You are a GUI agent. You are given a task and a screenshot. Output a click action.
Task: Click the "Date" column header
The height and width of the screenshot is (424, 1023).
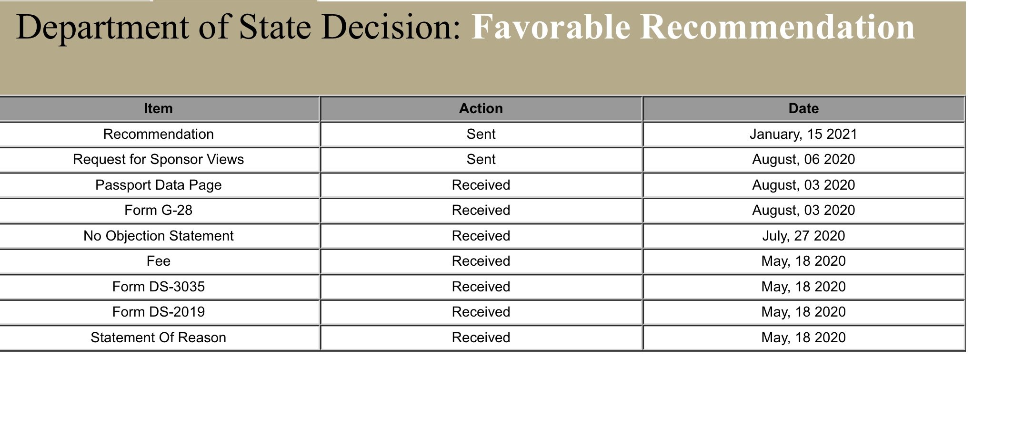[803, 109]
